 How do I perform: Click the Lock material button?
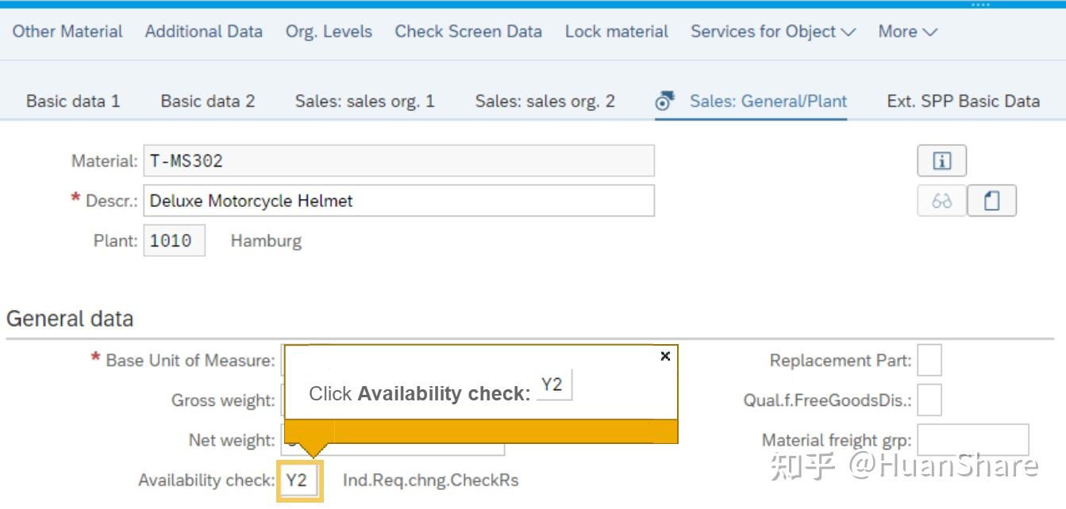point(616,32)
